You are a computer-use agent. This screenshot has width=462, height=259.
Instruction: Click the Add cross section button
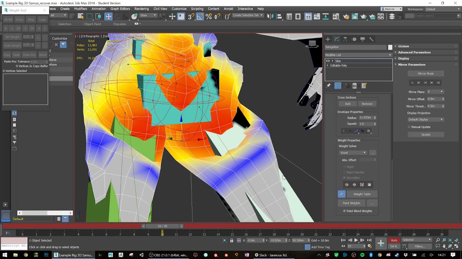(x=348, y=104)
